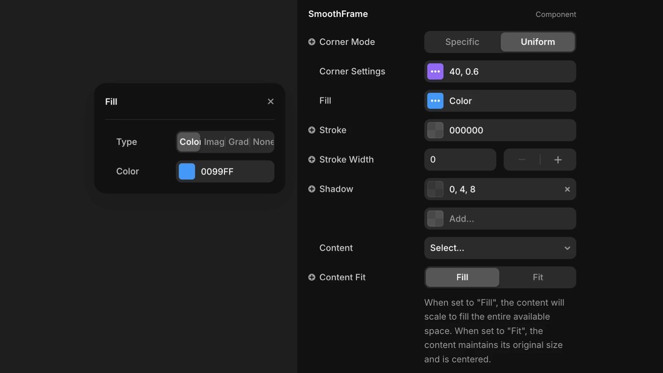Click the Corner Settings 40, 0.6 value

pyautogui.click(x=464, y=71)
